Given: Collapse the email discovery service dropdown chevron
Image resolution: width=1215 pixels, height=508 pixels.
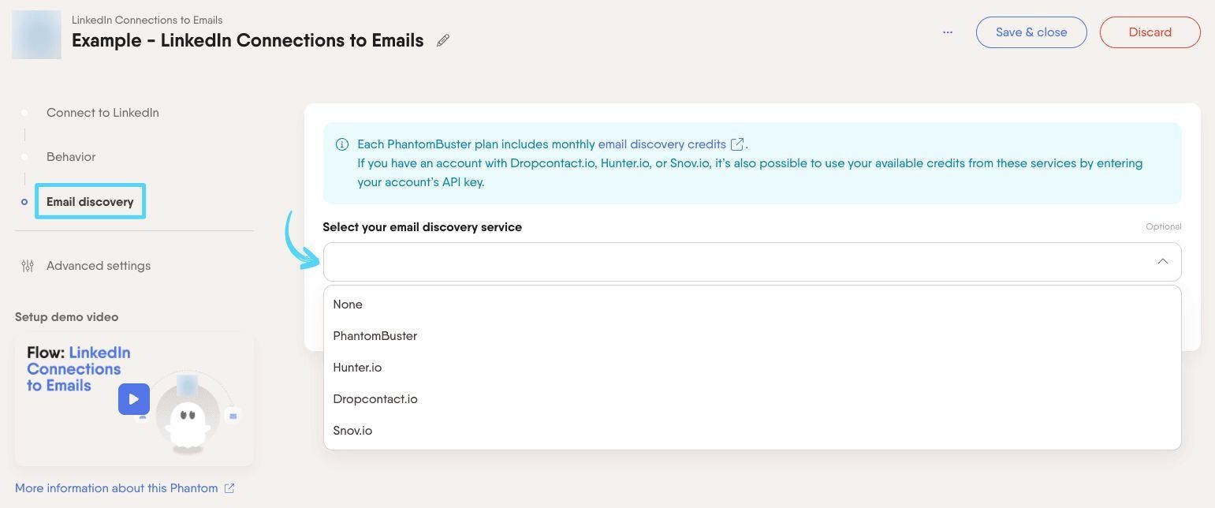Looking at the screenshot, I should tap(1162, 261).
